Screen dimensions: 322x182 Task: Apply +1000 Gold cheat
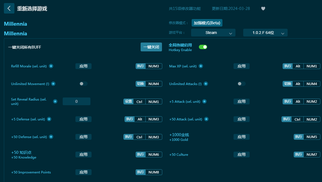click(242, 137)
